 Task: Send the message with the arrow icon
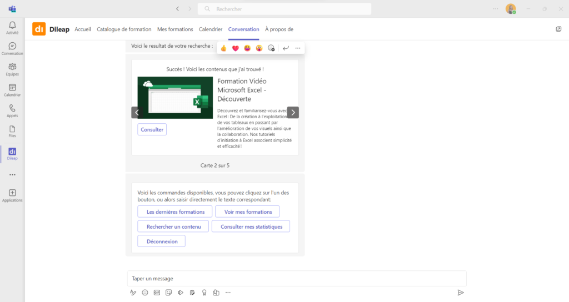point(460,293)
